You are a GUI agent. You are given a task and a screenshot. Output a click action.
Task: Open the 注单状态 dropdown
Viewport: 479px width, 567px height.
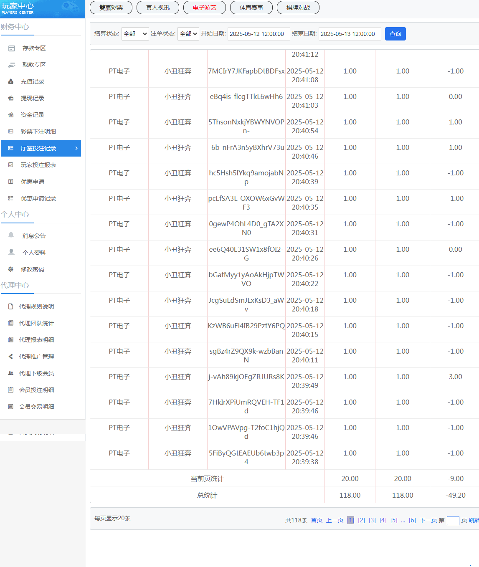(x=188, y=34)
